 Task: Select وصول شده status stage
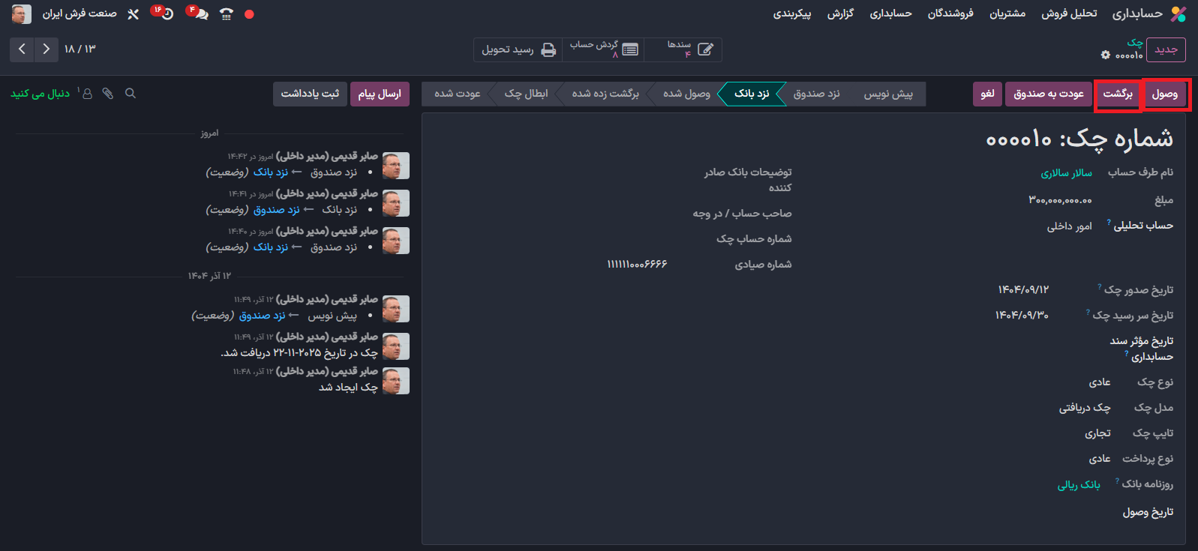[686, 94]
